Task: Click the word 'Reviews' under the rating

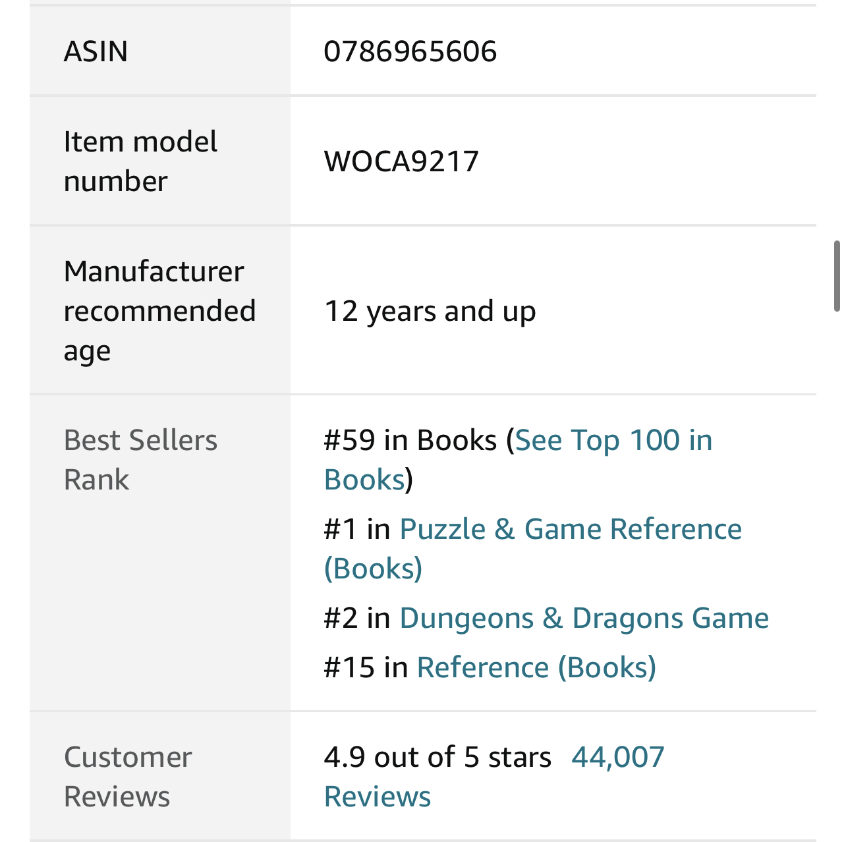Action: point(378,797)
